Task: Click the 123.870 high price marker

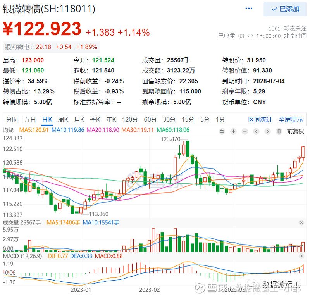Action: point(170,139)
